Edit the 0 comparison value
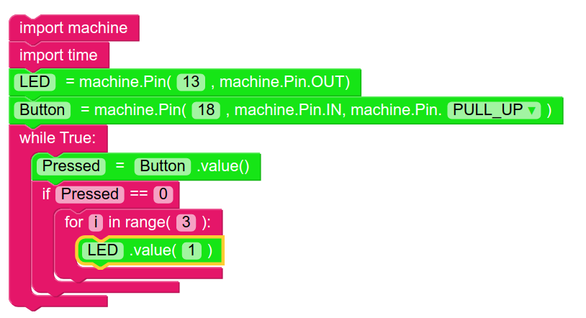 pos(165,194)
